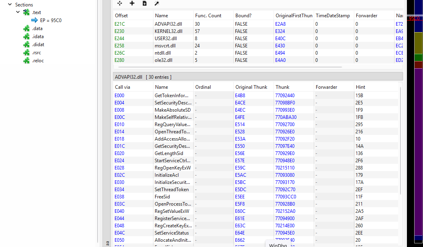This screenshot has width=423, height=247.
Task: Click offset E21C in imports table
Action: point(120,24)
